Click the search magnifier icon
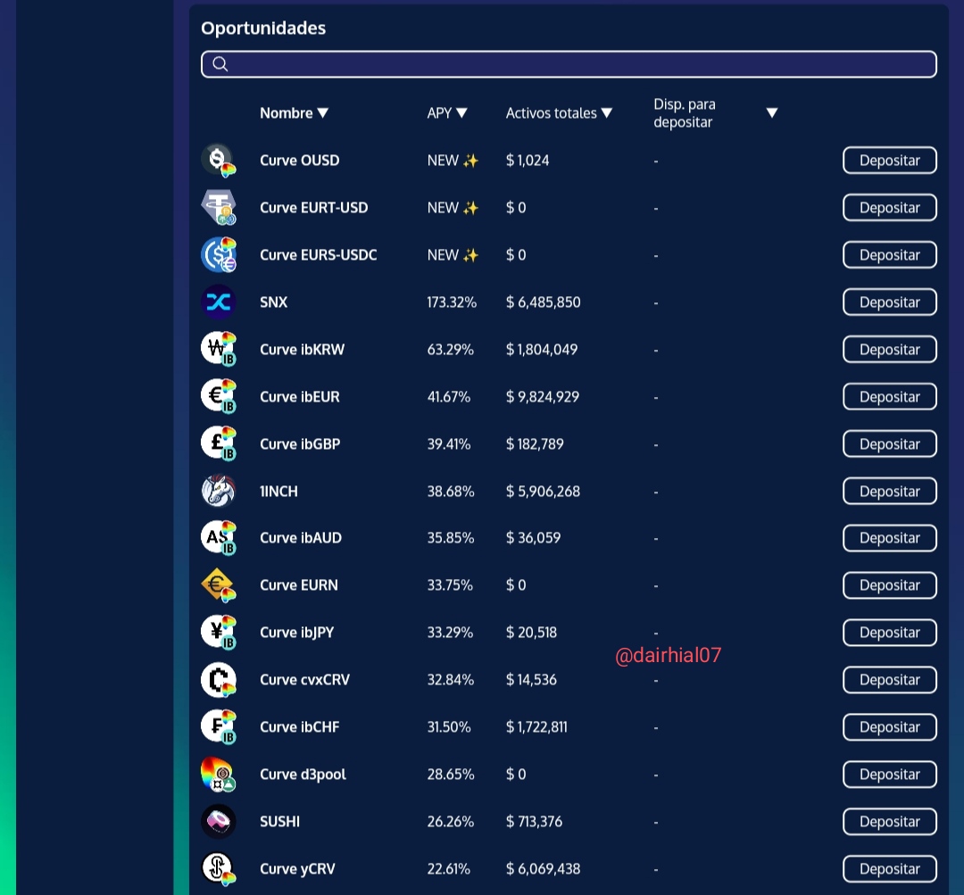964x895 pixels. (x=220, y=64)
